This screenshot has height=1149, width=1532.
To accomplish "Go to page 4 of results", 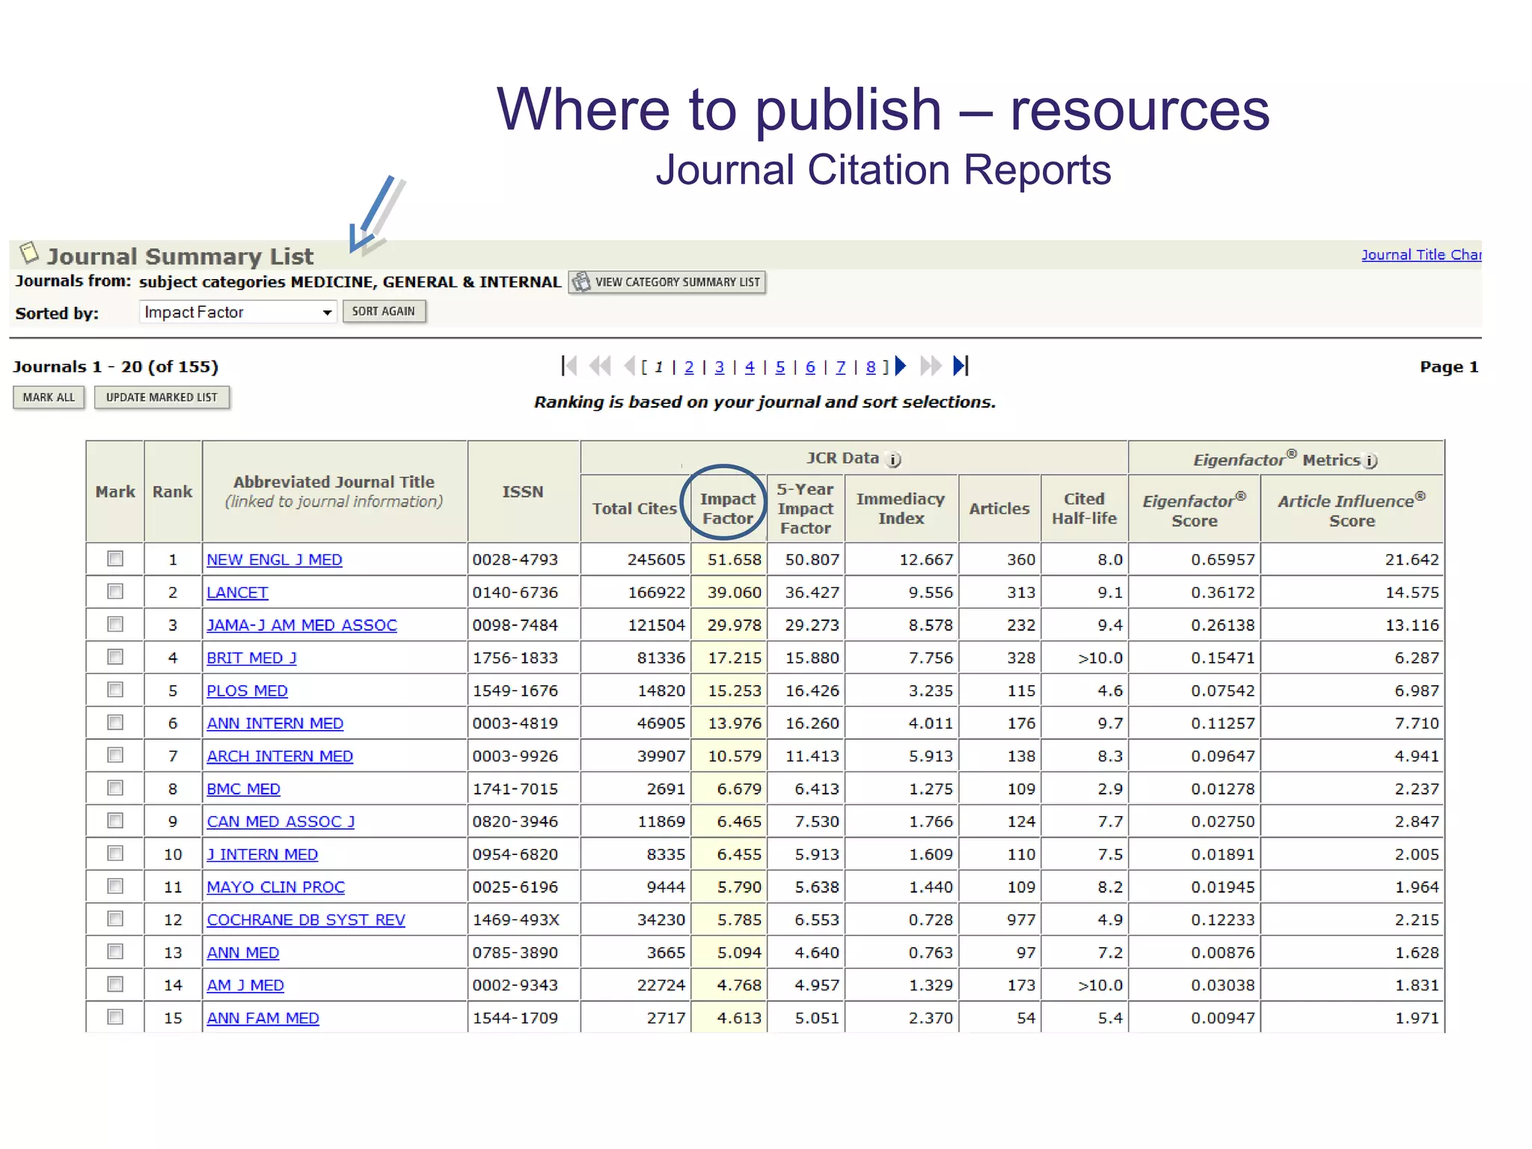I will [x=750, y=367].
